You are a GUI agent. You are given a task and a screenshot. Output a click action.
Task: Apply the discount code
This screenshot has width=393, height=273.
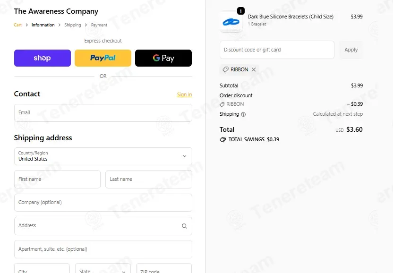(351, 50)
